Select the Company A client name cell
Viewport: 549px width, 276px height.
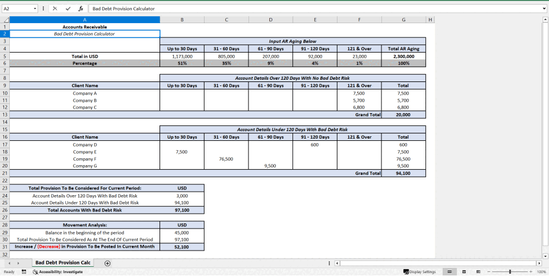click(85, 93)
